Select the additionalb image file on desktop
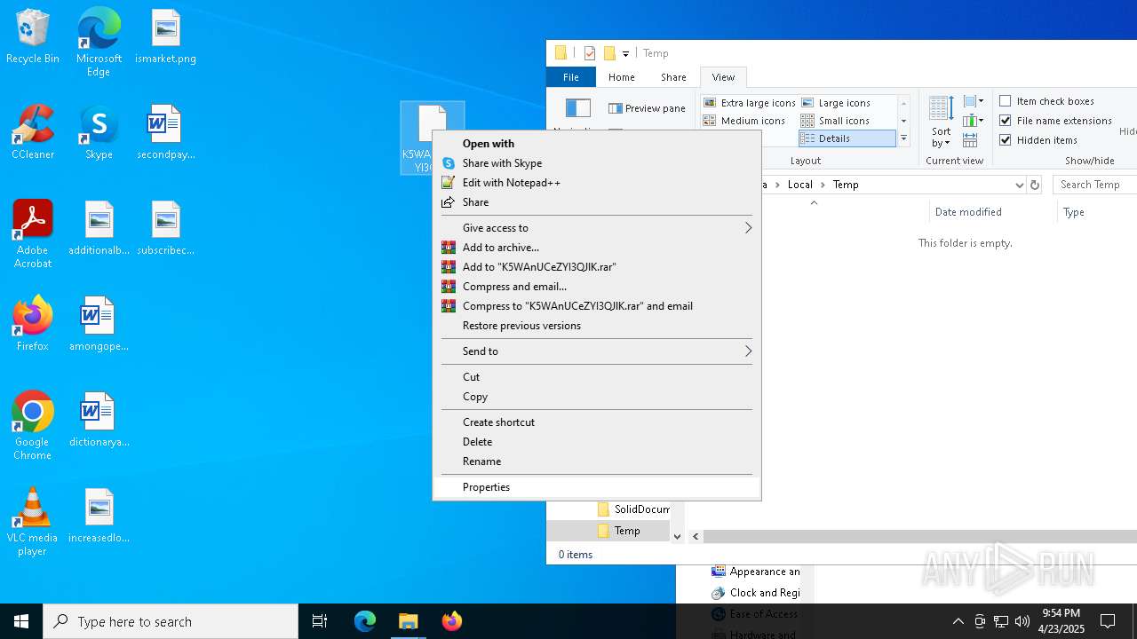The image size is (1137, 639). pyautogui.click(x=99, y=228)
